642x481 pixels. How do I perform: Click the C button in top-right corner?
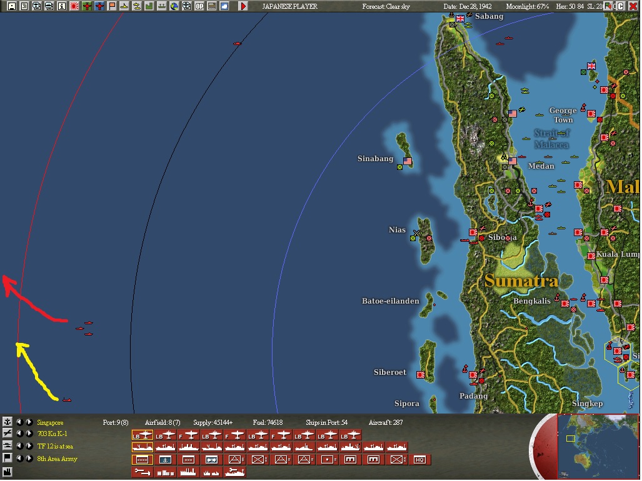click(621, 6)
